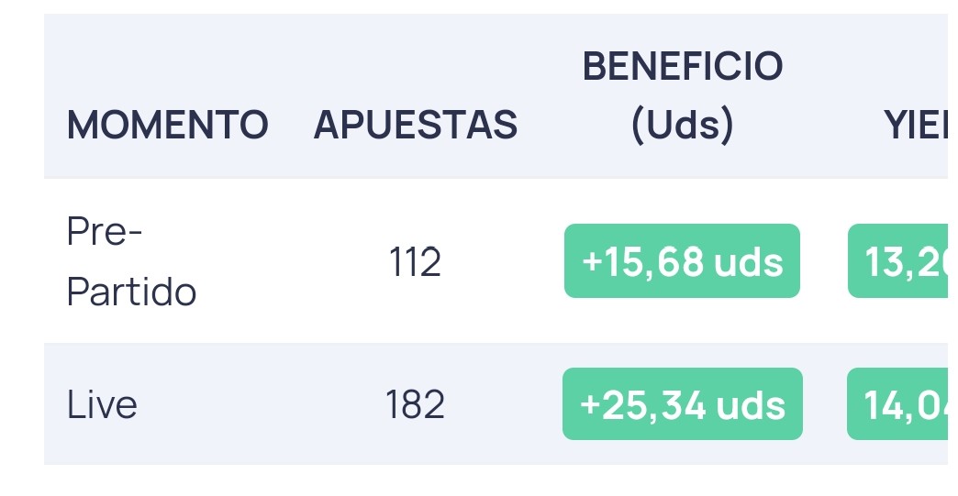The height and width of the screenshot is (496, 958).
Task: Click the 182 bets count
Action: (x=415, y=404)
